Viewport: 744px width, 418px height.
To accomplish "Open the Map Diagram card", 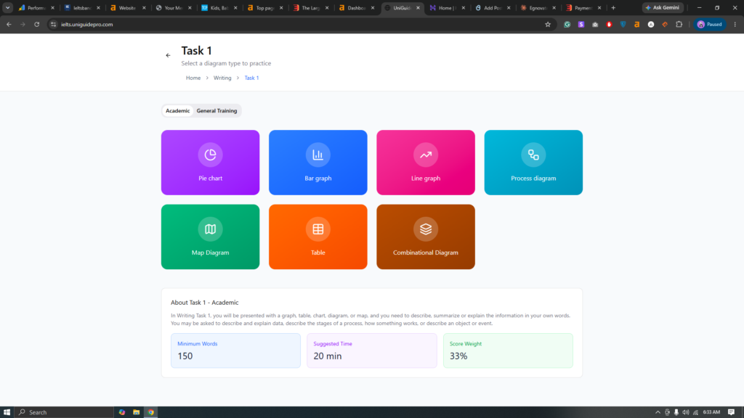I will coord(210,237).
